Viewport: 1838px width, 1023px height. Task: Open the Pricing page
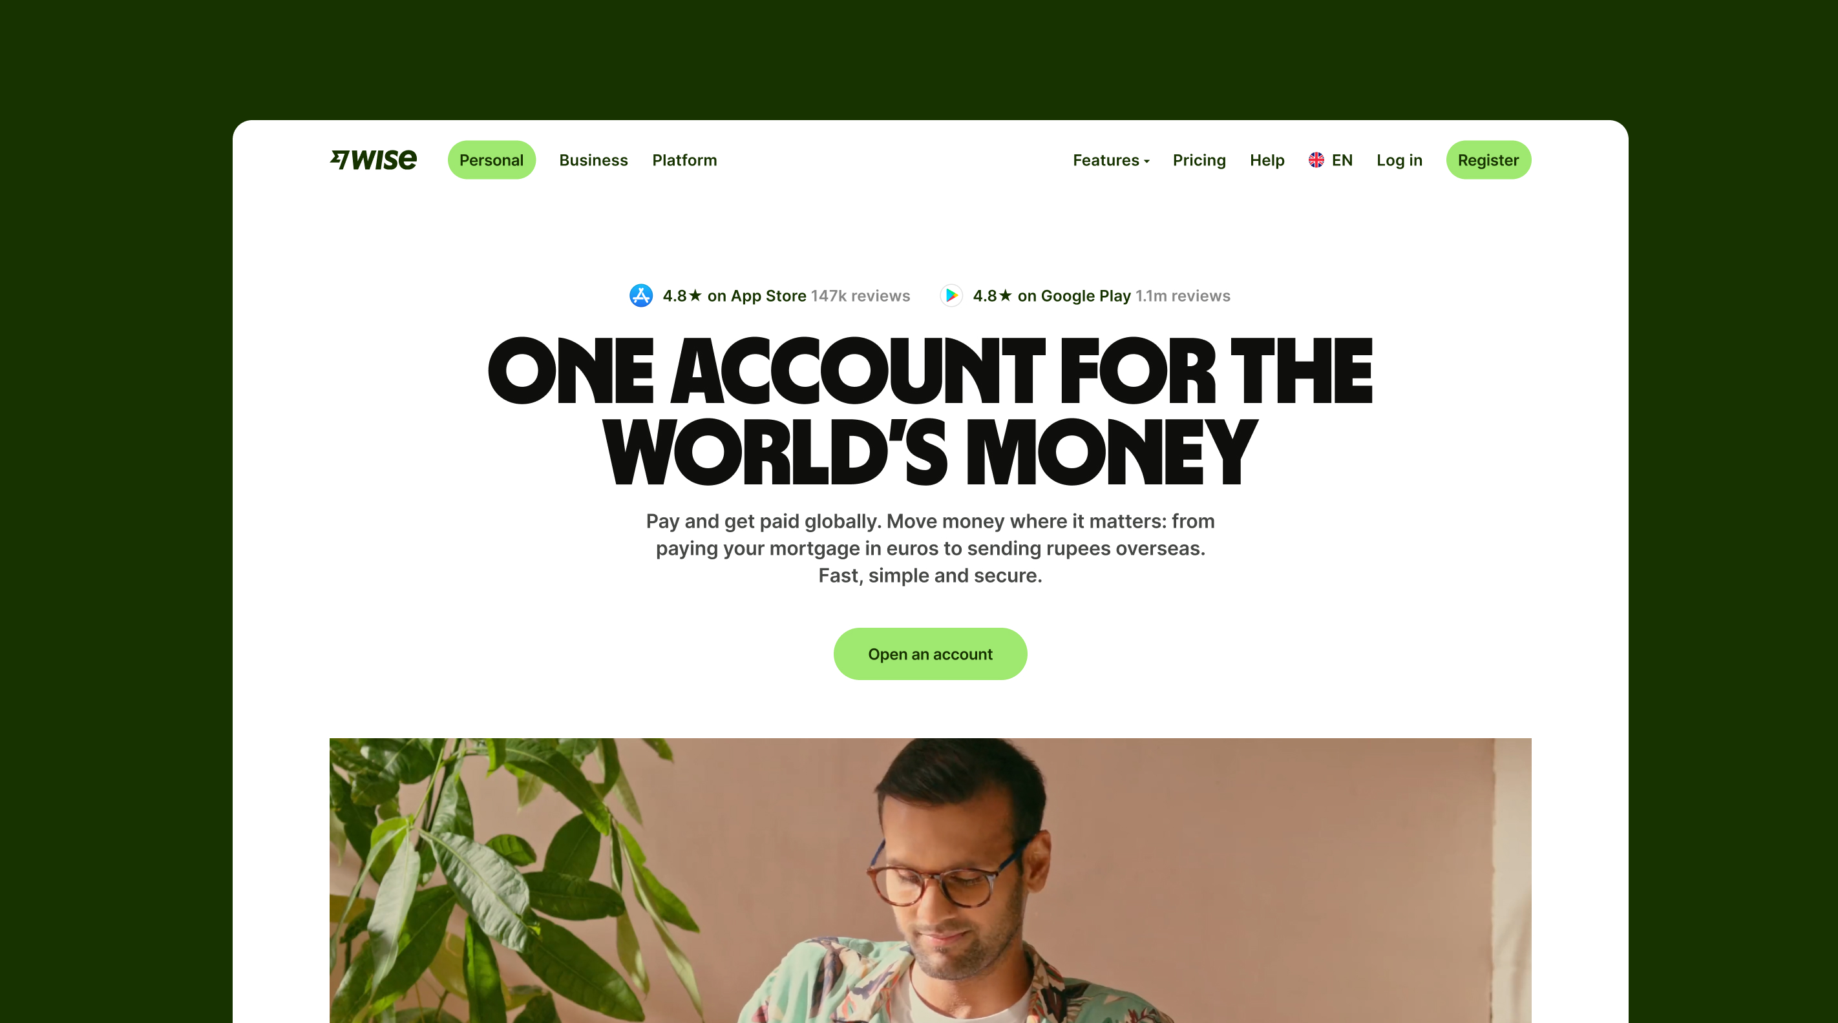(x=1199, y=160)
